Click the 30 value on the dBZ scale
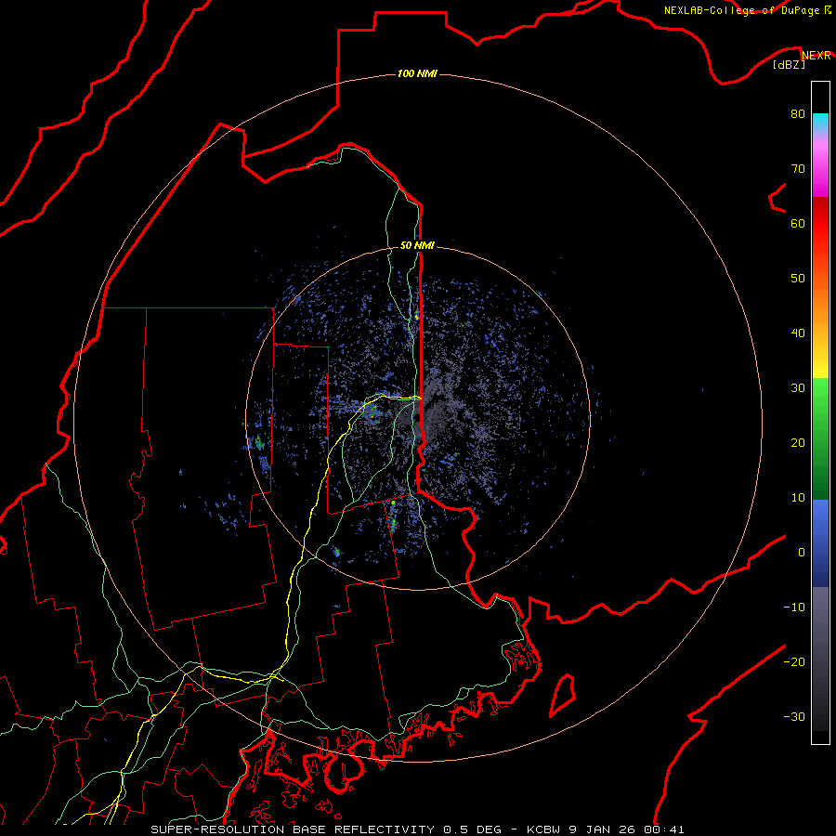This screenshot has height=836, width=836. point(798,387)
